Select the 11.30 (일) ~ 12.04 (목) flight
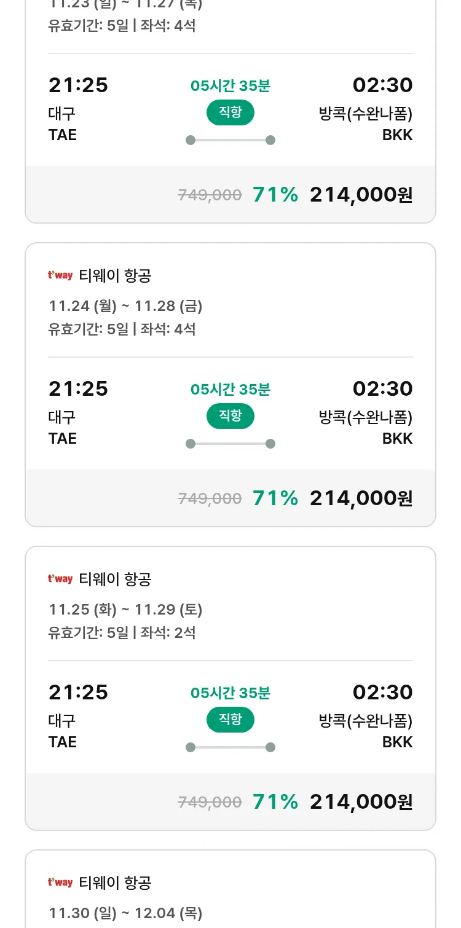 125,913
